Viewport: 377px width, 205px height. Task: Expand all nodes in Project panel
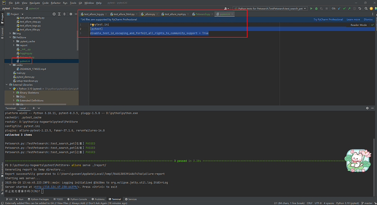[59, 14]
